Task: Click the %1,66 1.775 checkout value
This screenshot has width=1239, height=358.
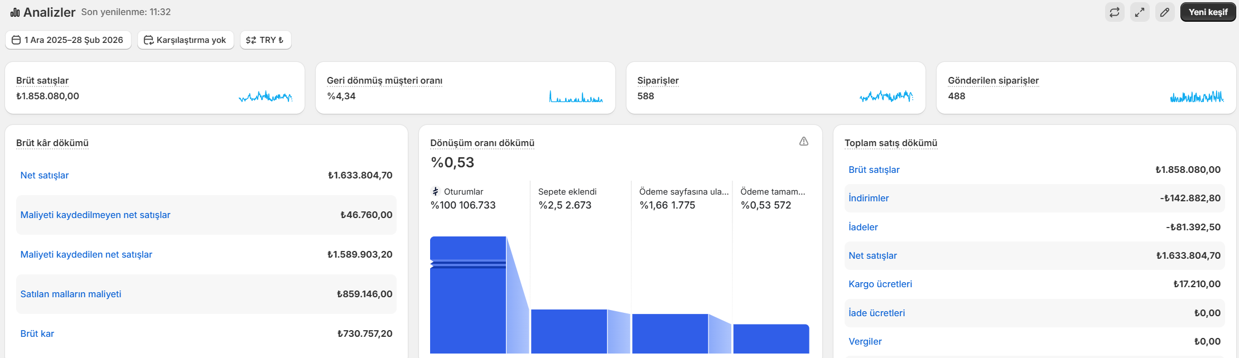Action: coord(668,205)
